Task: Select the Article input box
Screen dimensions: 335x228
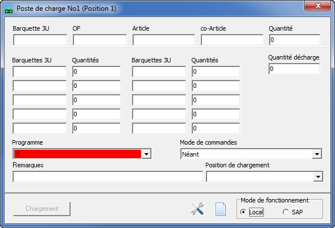Action: point(164,40)
